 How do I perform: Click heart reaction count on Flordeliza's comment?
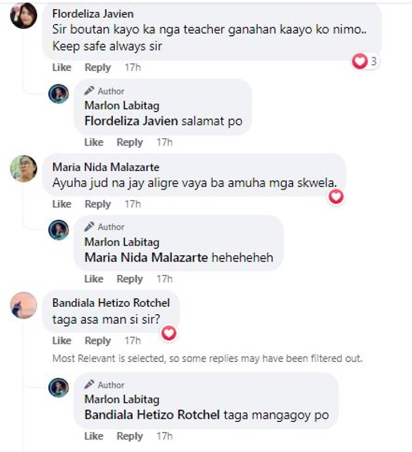[x=366, y=62]
